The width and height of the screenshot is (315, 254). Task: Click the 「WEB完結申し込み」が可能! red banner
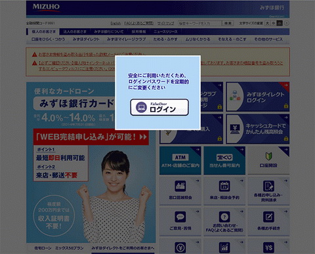point(91,137)
